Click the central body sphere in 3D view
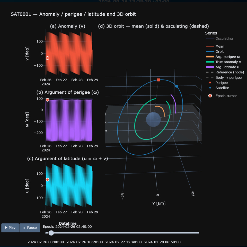 point(153,120)
